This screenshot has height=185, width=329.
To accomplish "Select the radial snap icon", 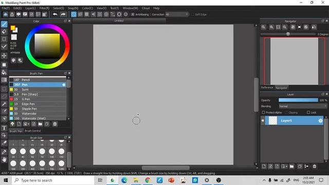I will (100, 14).
